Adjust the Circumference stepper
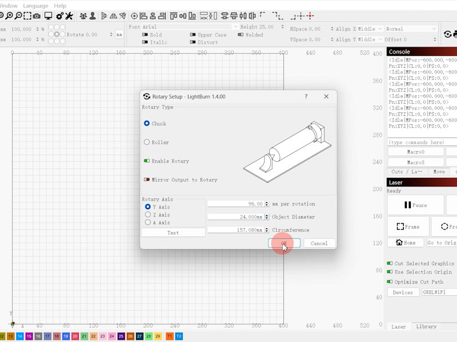Image resolution: width=457 pixels, height=342 pixels. point(267,230)
